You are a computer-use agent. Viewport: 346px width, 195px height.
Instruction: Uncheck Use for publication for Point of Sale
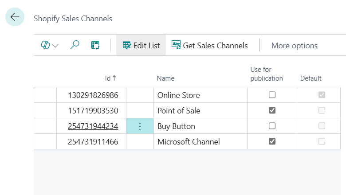(x=272, y=110)
